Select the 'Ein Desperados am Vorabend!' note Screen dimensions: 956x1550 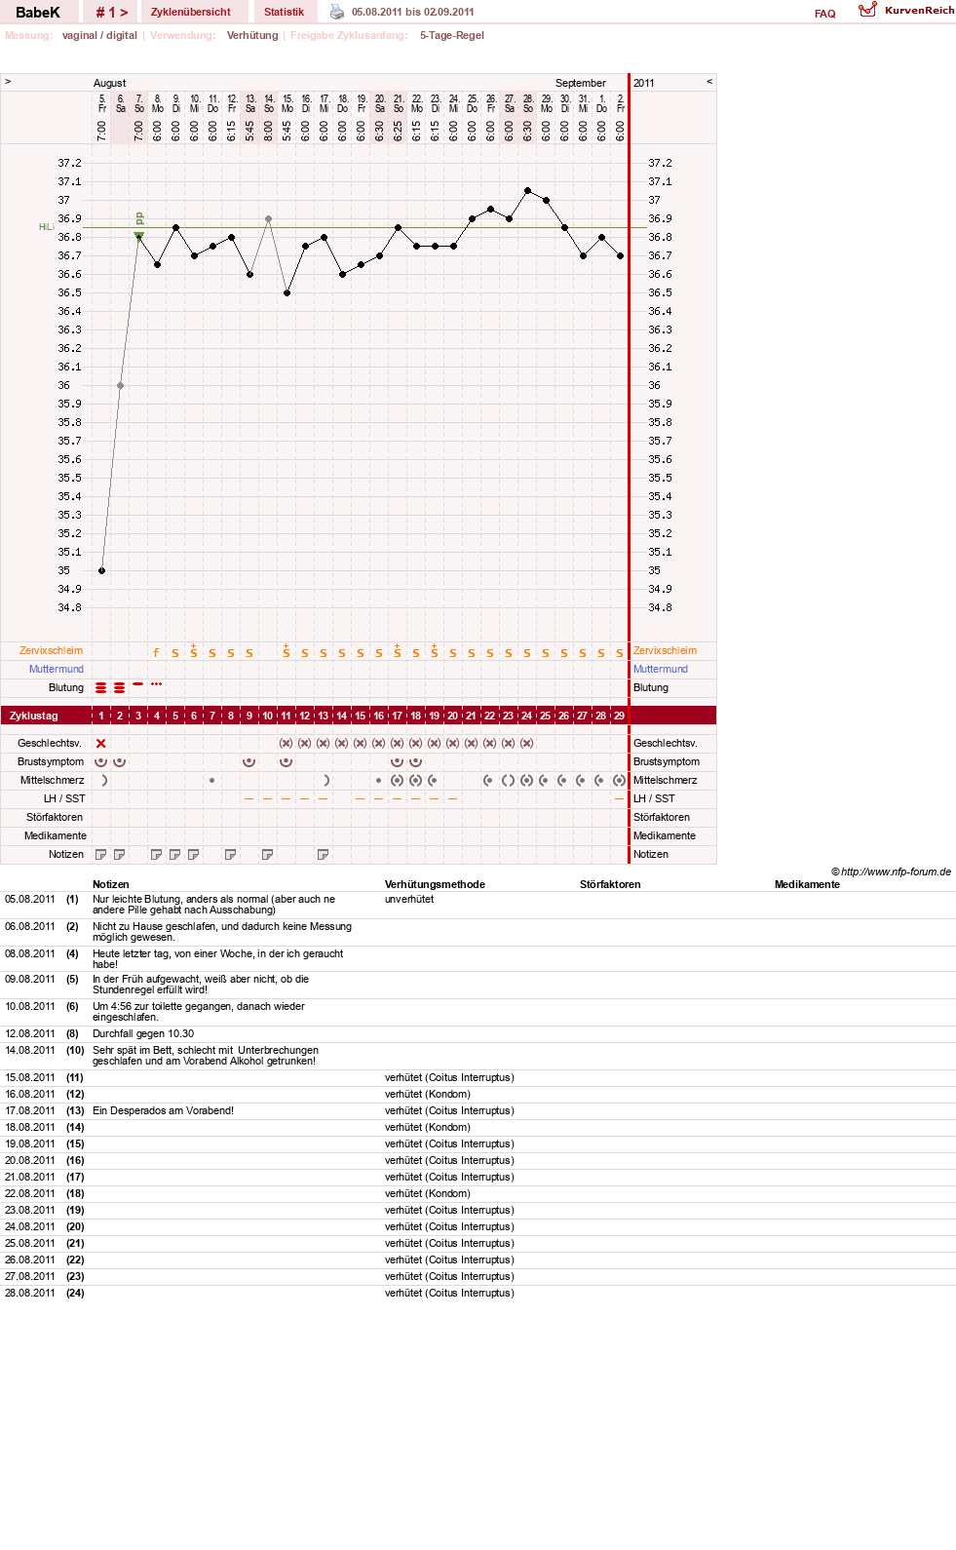tap(163, 1111)
